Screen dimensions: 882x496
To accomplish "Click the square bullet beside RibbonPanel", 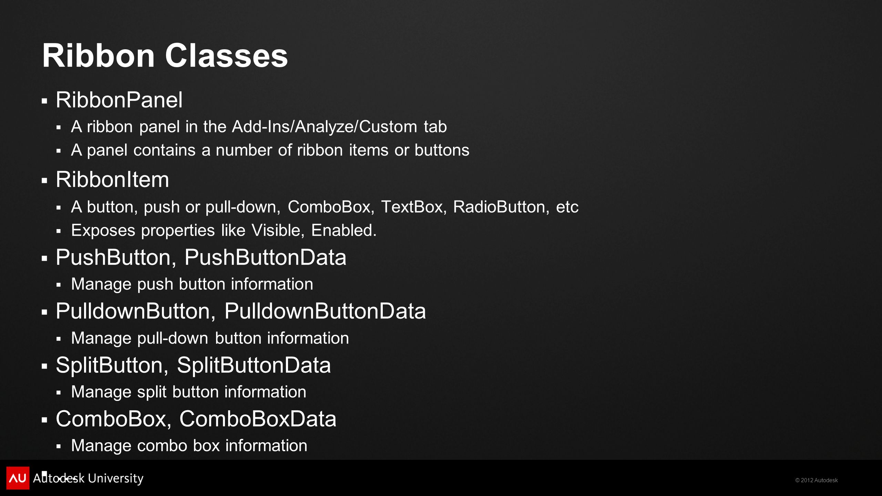I will (44, 101).
